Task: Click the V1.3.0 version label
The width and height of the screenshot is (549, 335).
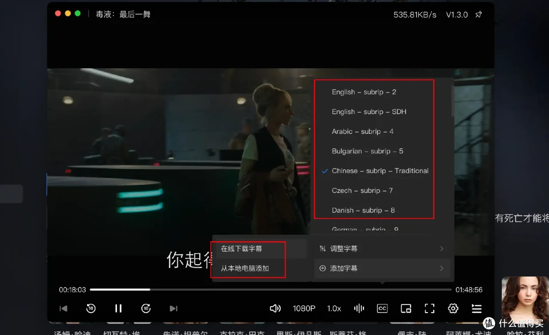Action: point(456,15)
